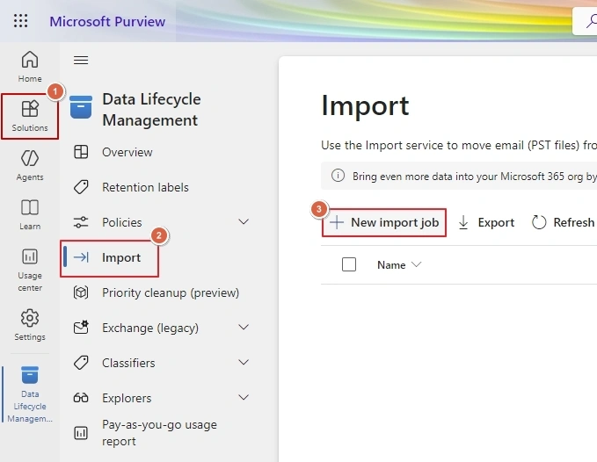
Task: Open Agents in the left rail
Action: pos(30,165)
